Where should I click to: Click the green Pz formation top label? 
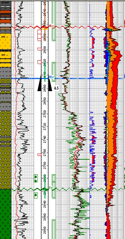[51, 188]
